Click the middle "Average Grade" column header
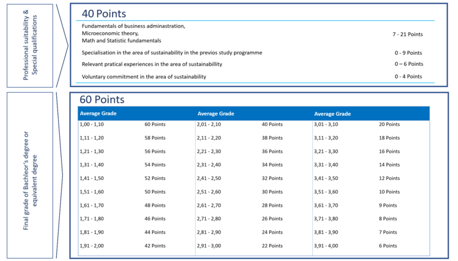 (216, 113)
